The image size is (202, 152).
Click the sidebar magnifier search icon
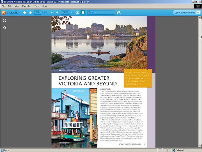click(5, 27)
